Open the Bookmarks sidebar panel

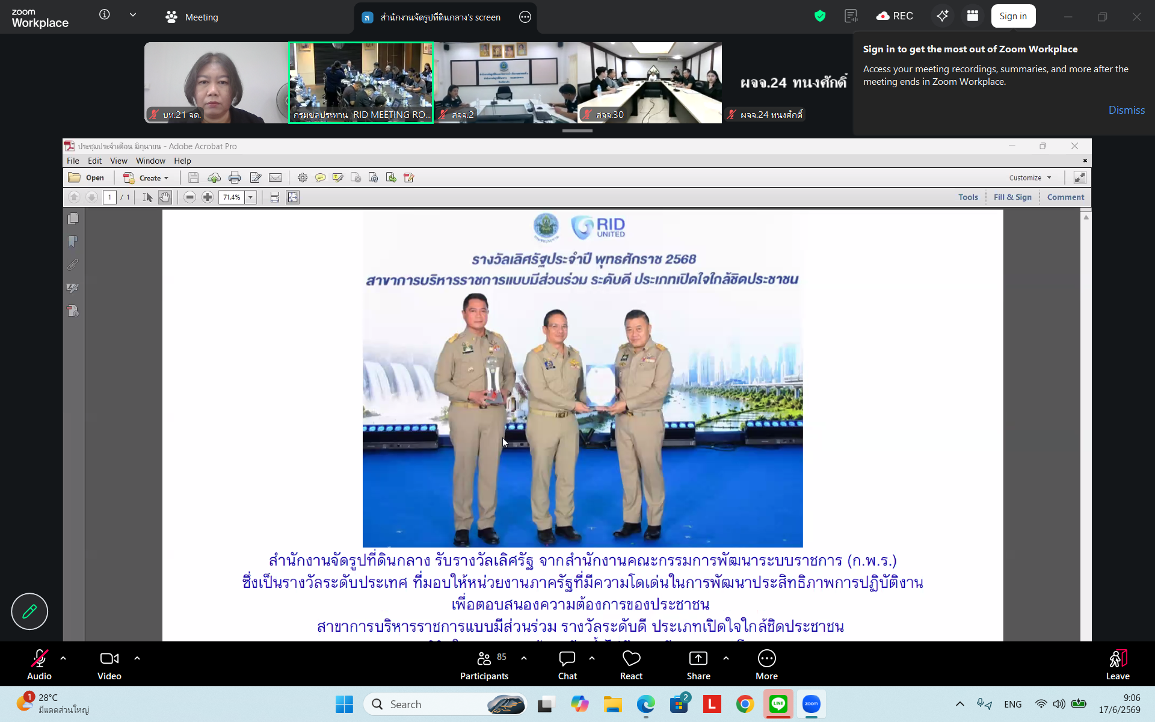[73, 241]
